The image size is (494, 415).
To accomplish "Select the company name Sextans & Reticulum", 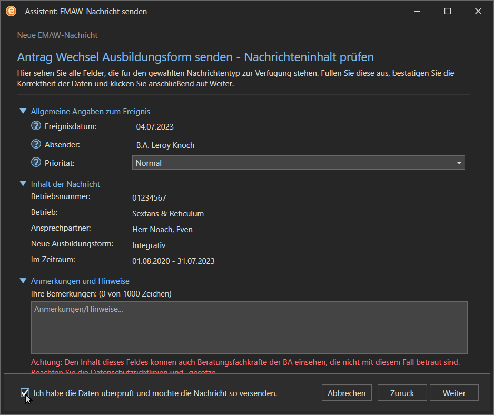I will click(168, 214).
